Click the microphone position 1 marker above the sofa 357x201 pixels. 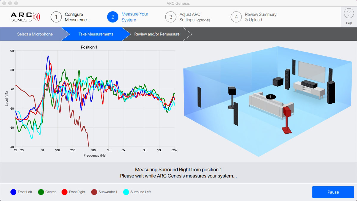[270, 96]
